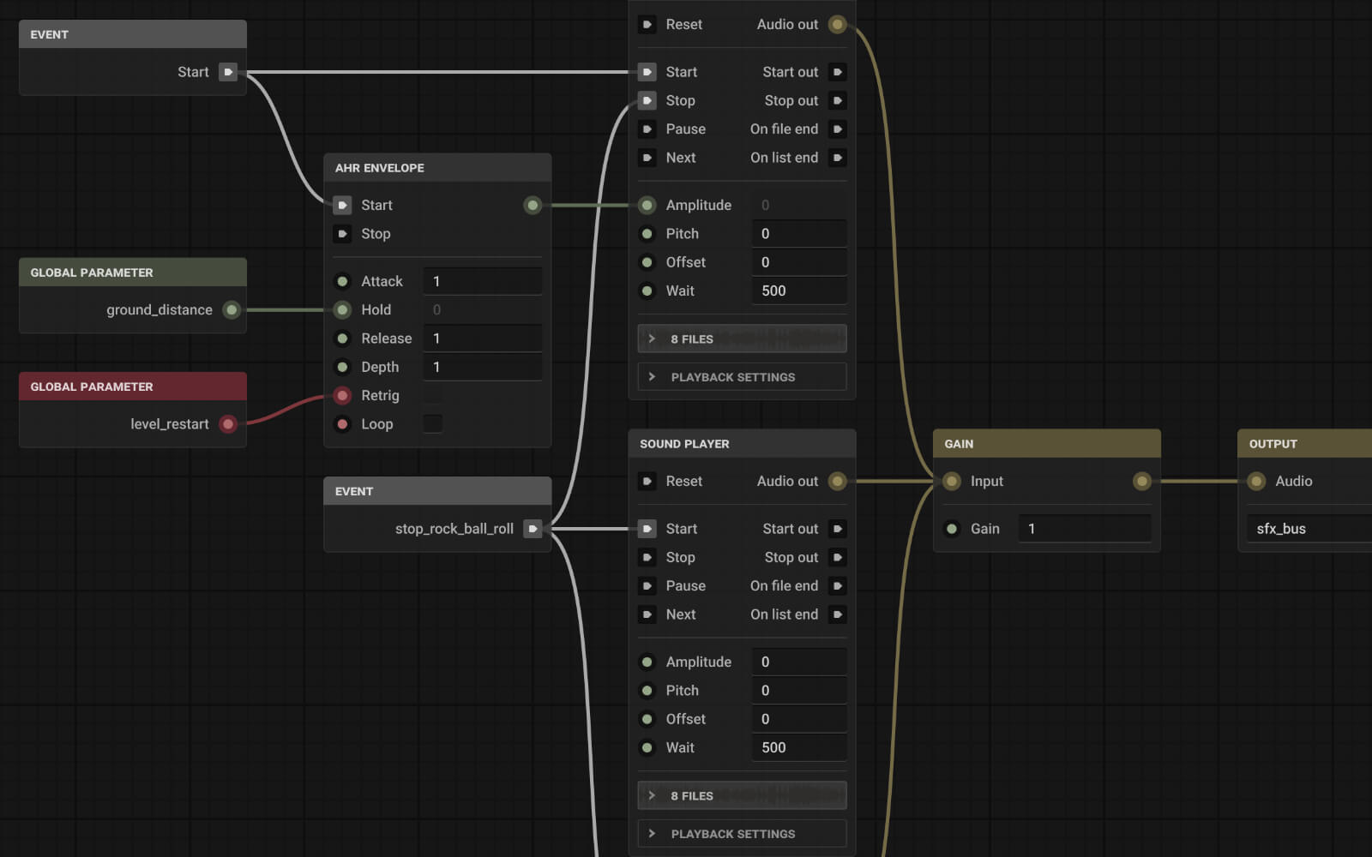The width and height of the screenshot is (1372, 857).
Task: Click the Gain value field
Action: (1084, 529)
